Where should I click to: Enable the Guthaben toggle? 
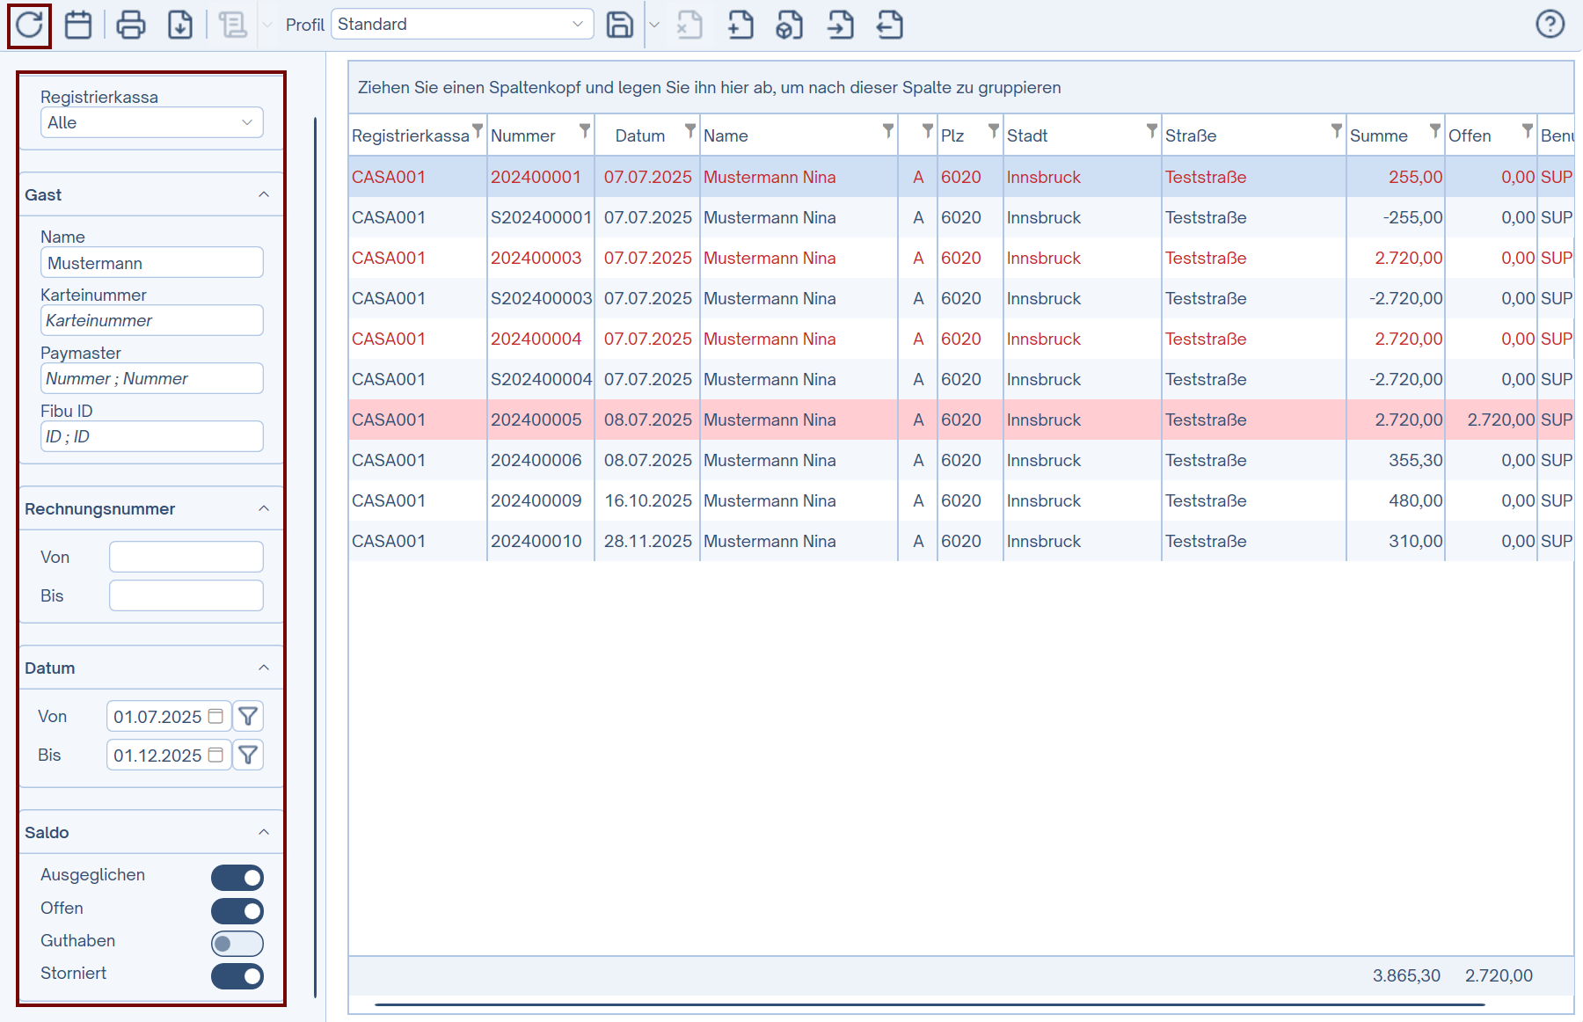click(x=237, y=943)
